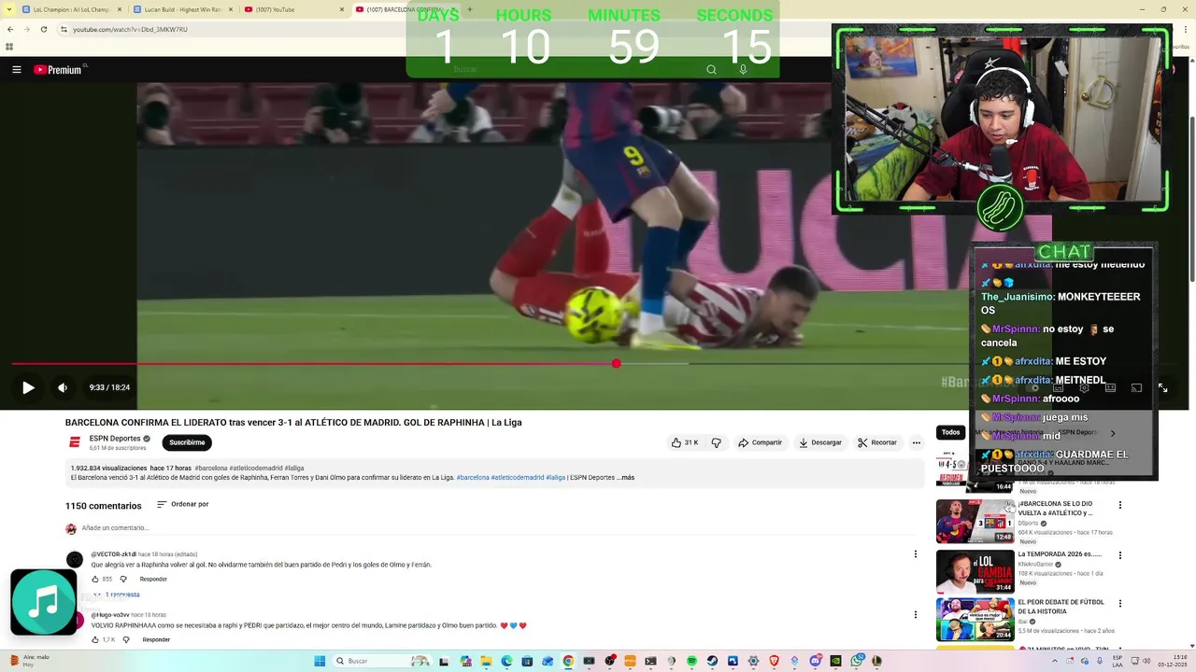Open the ESPN Deportes channel avatar
This screenshot has height=672, width=1196.
tap(75, 442)
